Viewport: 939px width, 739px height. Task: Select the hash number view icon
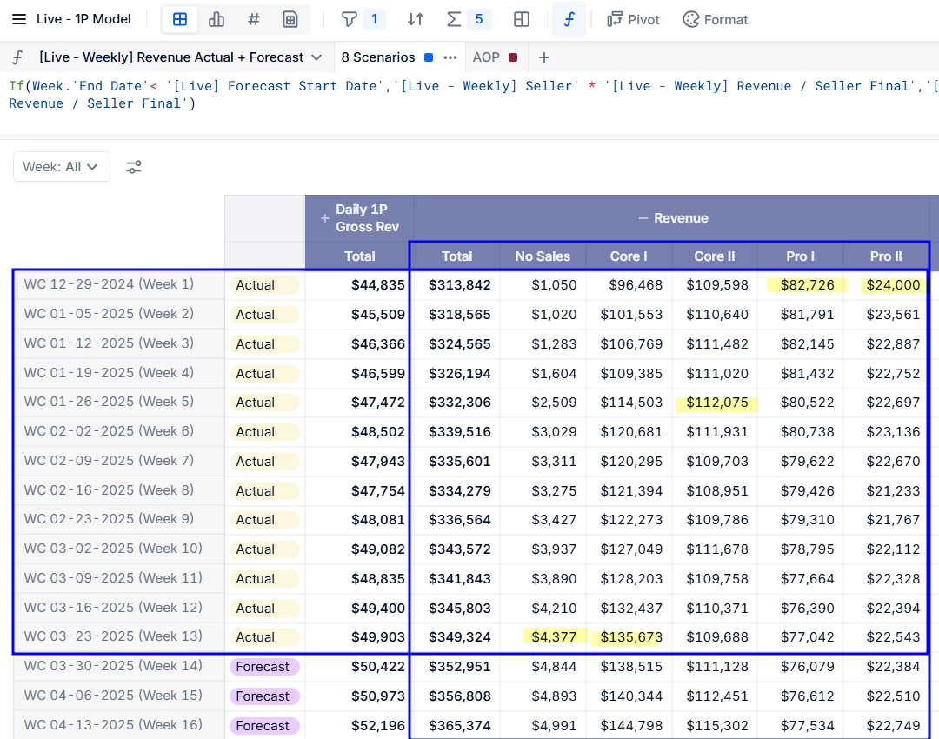(x=254, y=19)
